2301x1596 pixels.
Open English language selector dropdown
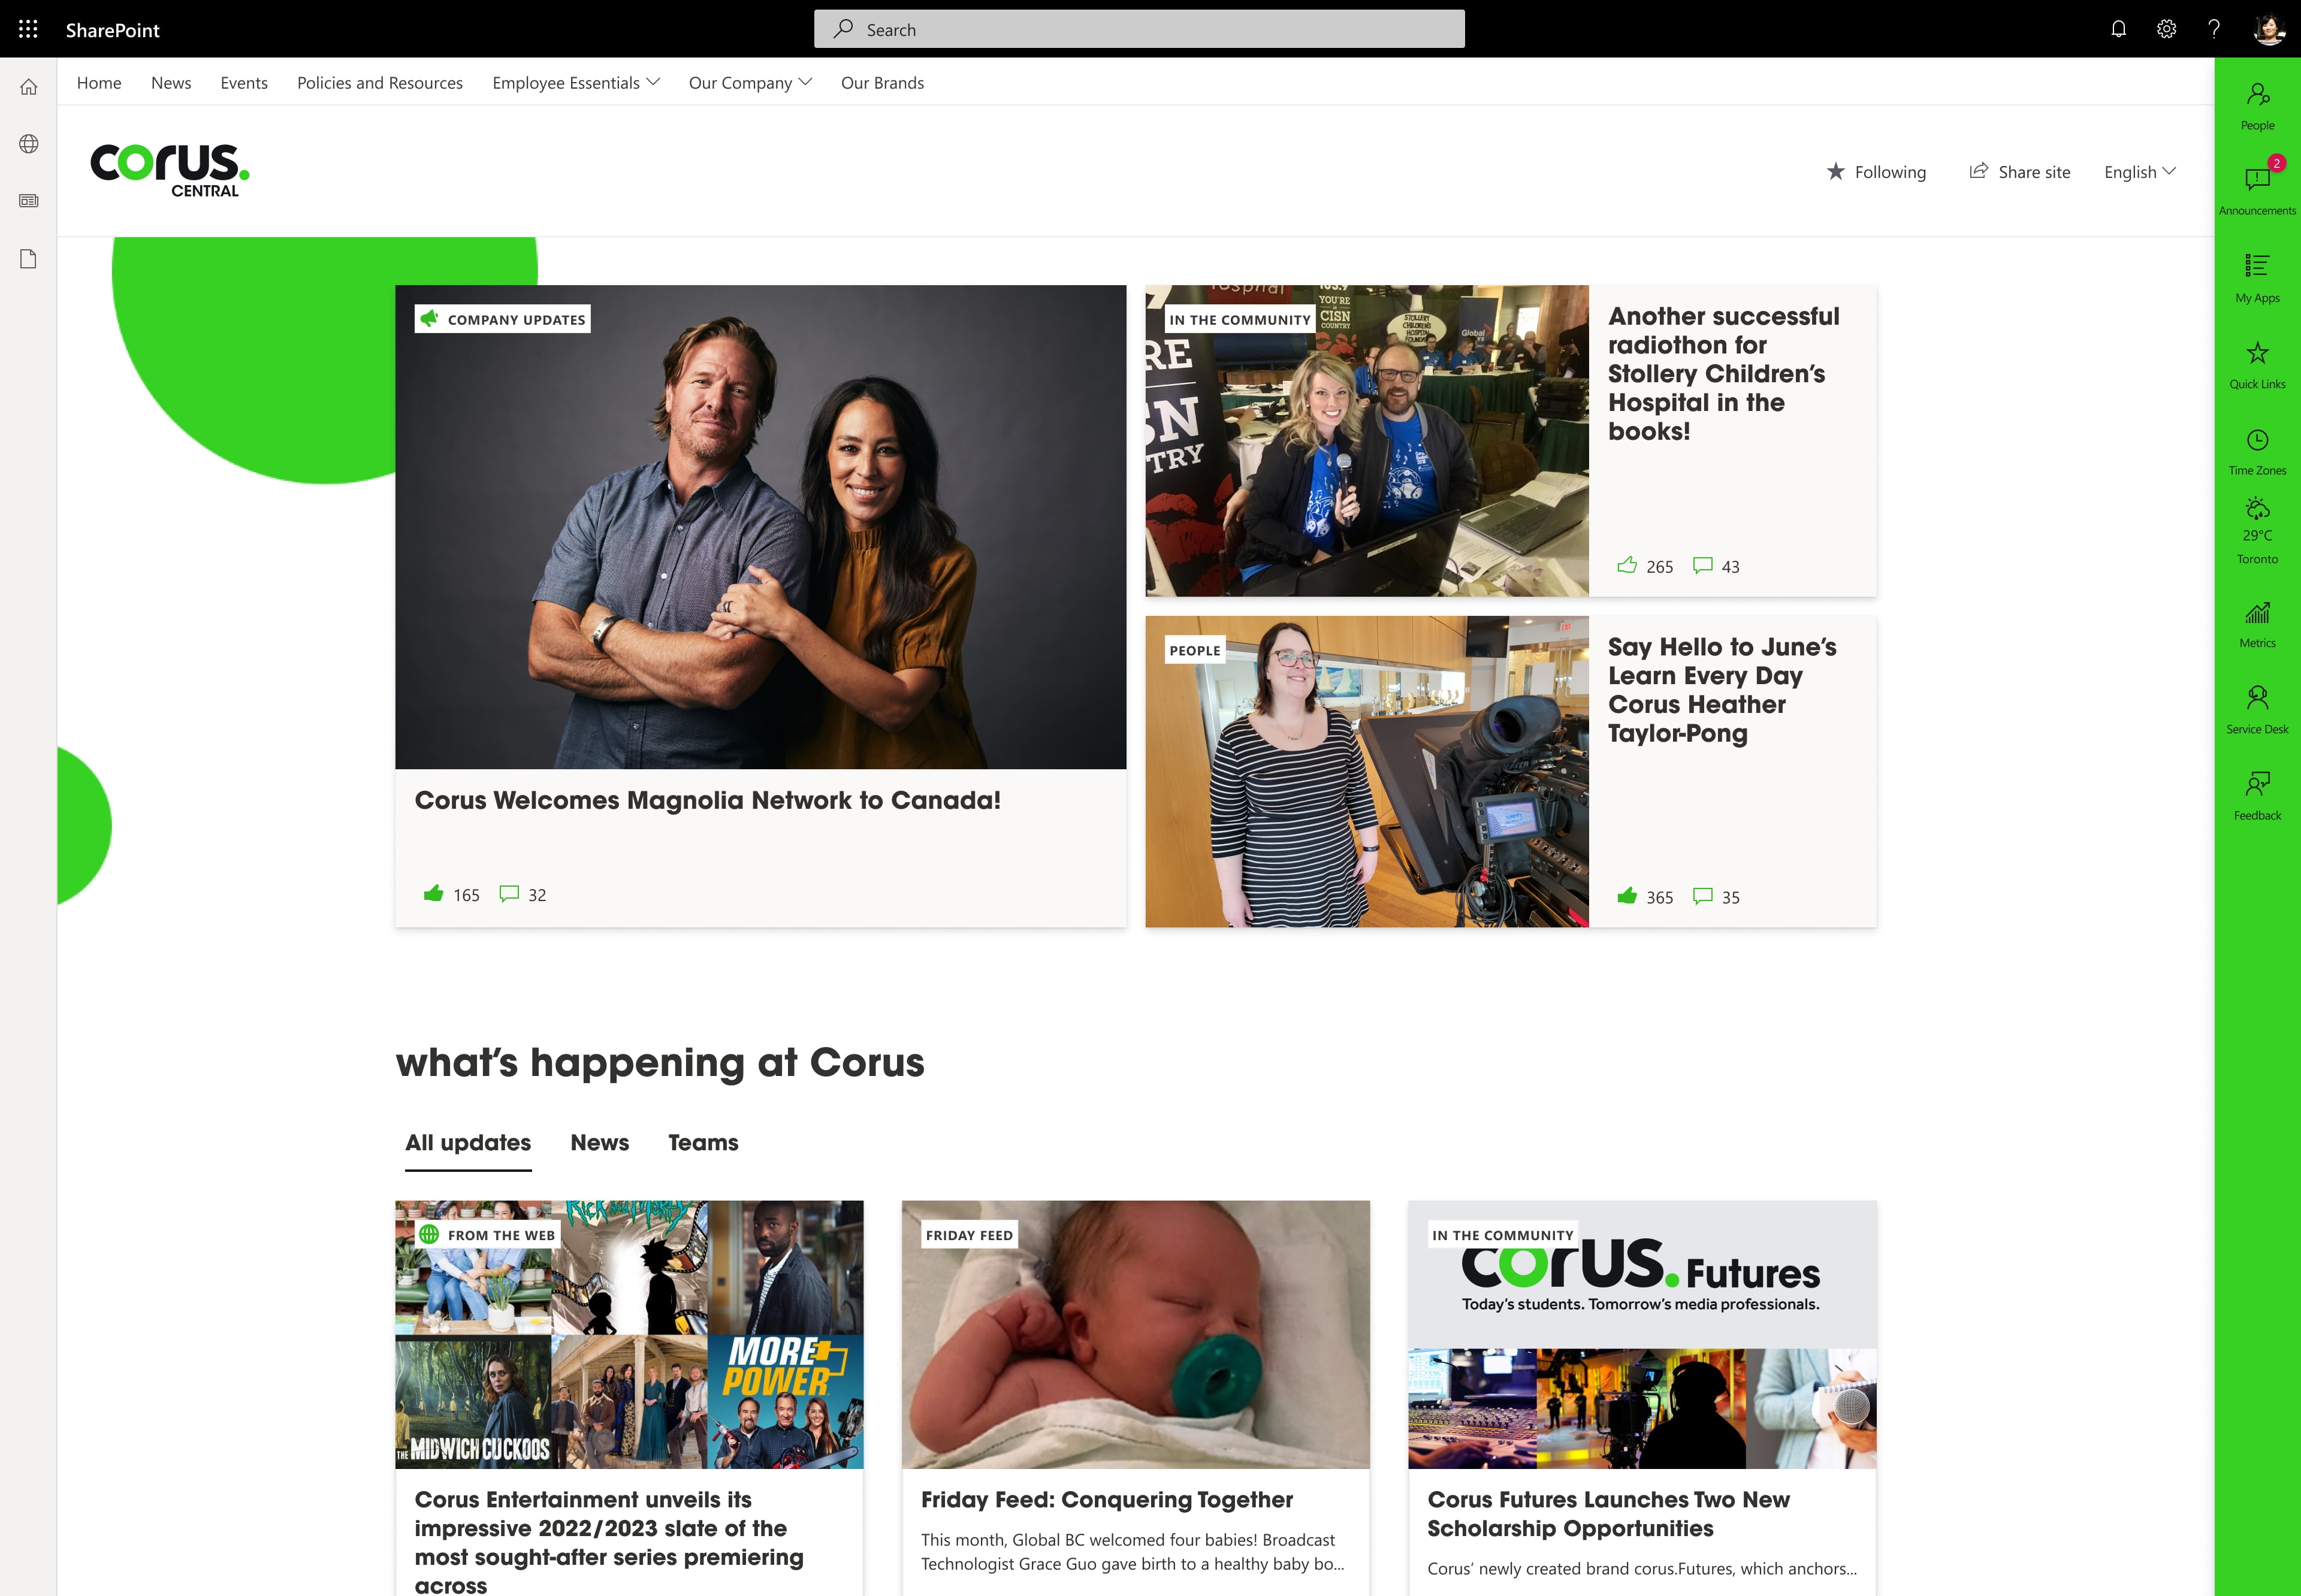point(2140,170)
